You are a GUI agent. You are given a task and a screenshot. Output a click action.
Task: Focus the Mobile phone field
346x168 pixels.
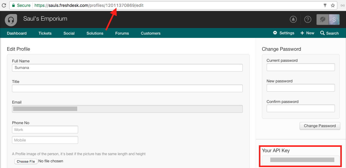click(x=45, y=140)
